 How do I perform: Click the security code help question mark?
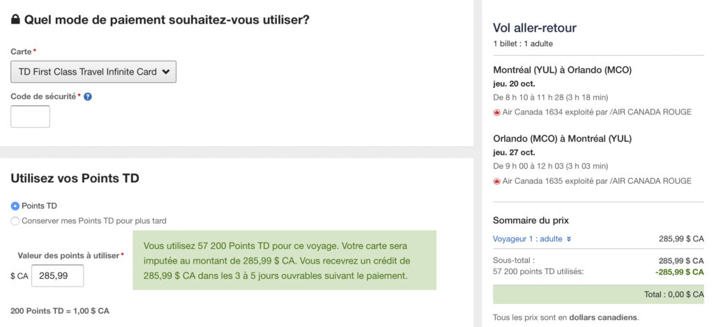(88, 97)
